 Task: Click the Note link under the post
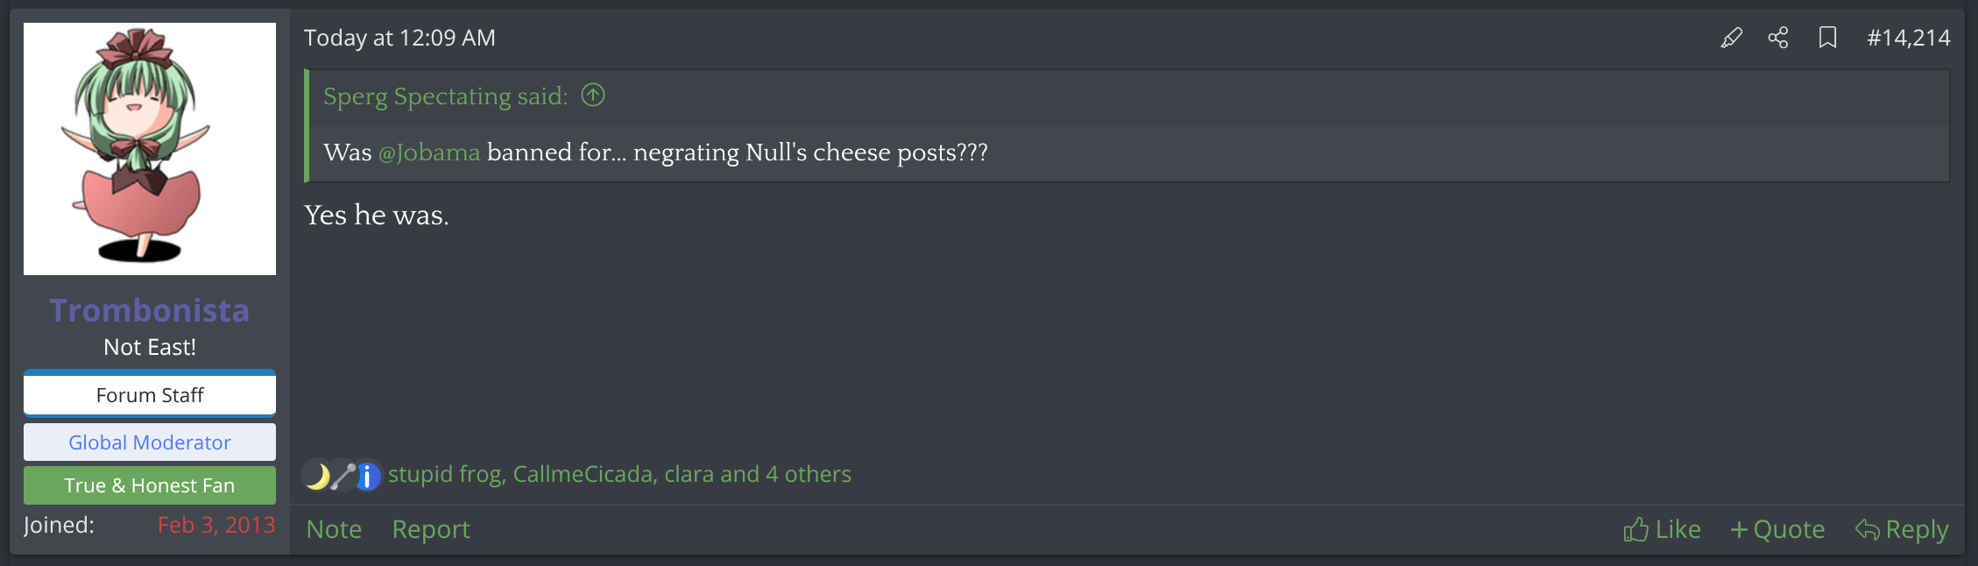point(334,529)
